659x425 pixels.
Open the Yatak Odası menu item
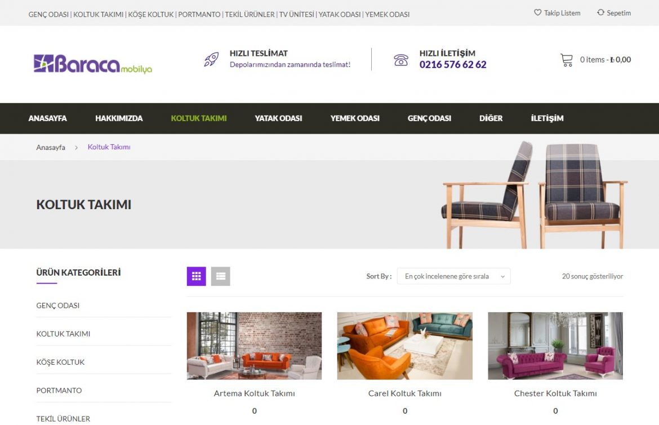[x=278, y=118]
